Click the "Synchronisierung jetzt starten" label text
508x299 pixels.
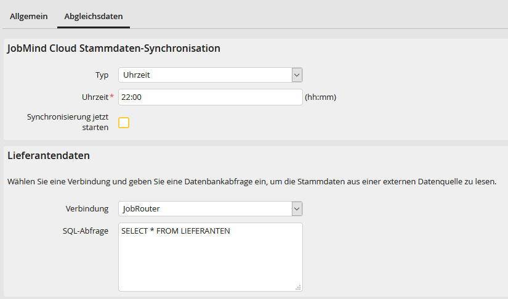coord(68,121)
